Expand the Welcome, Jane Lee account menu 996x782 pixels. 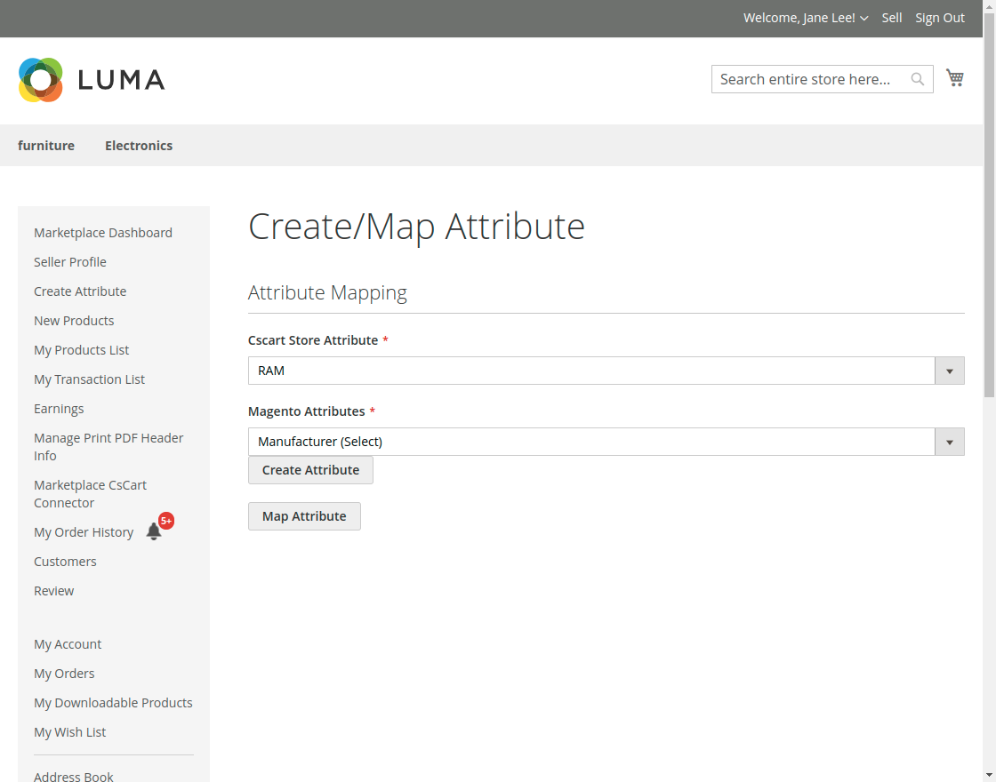coord(805,18)
